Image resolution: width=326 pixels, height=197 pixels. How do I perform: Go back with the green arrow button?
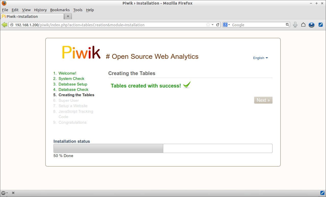[x=4, y=25]
